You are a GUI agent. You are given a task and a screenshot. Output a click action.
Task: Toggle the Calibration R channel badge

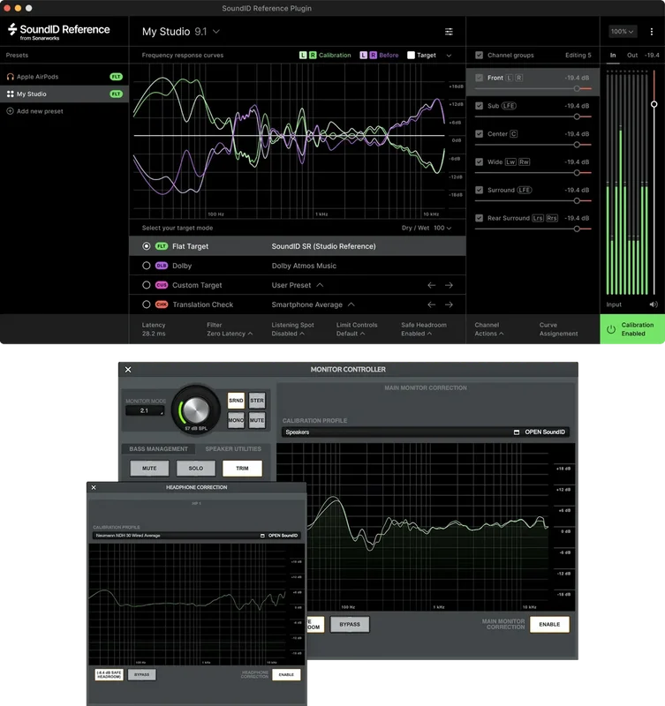(x=313, y=56)
